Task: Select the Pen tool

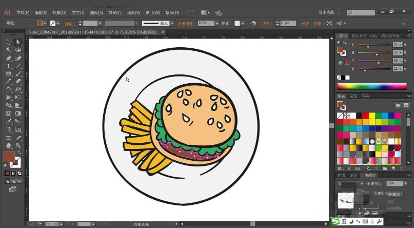Action: 8,58
